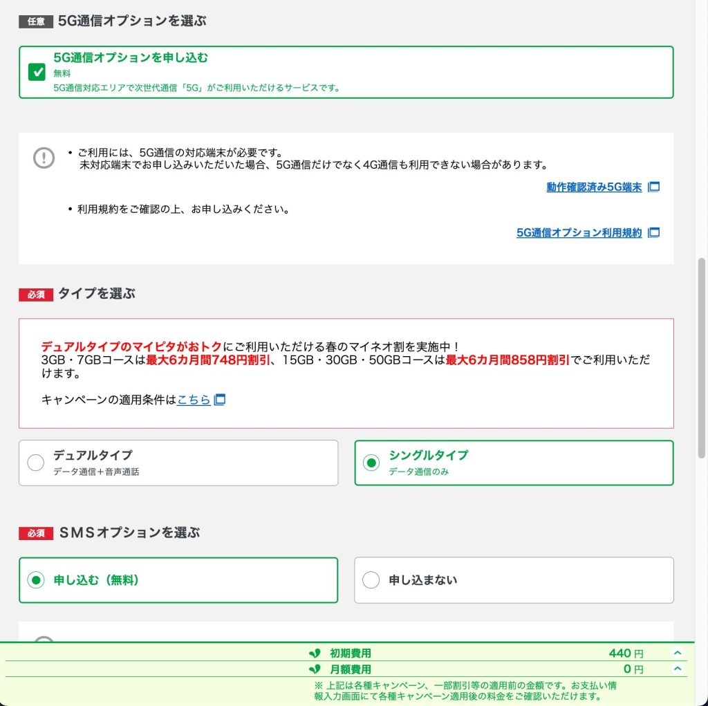Select the デュアルタイプ radio button
This screenshot has width=708, height=706.
(x=36, y=463)
